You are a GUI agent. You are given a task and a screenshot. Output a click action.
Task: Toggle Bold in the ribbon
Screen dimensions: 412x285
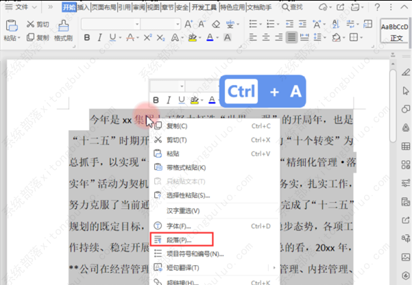pos(87,38)
